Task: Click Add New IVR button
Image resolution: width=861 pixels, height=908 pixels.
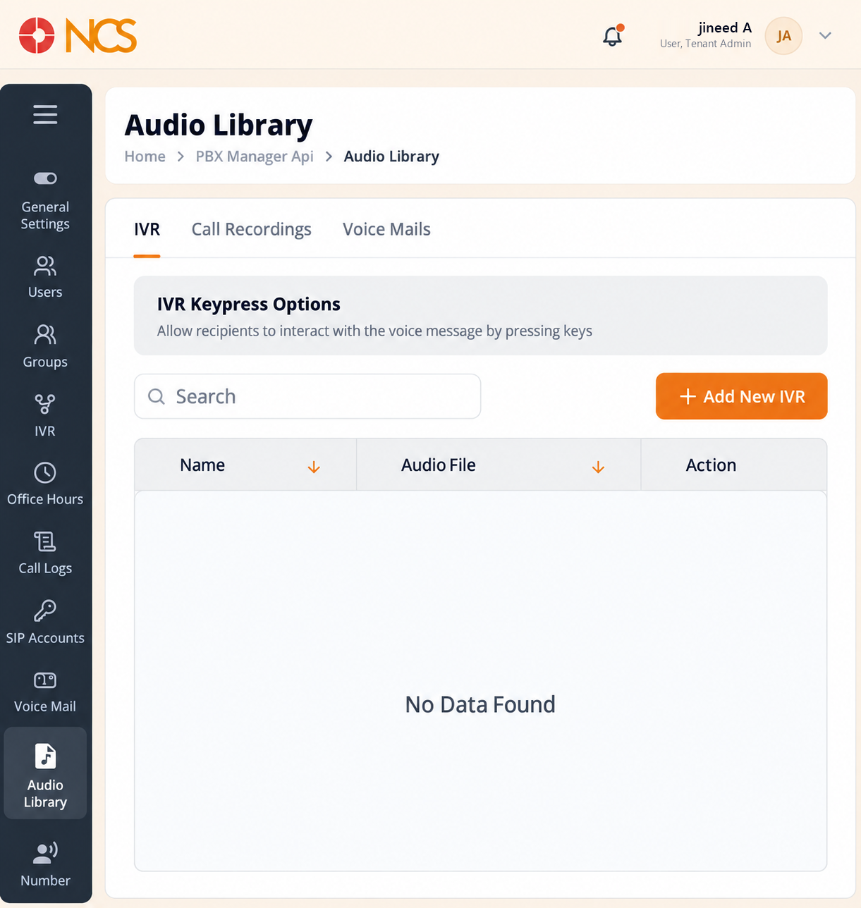Action: pos(741,396)
